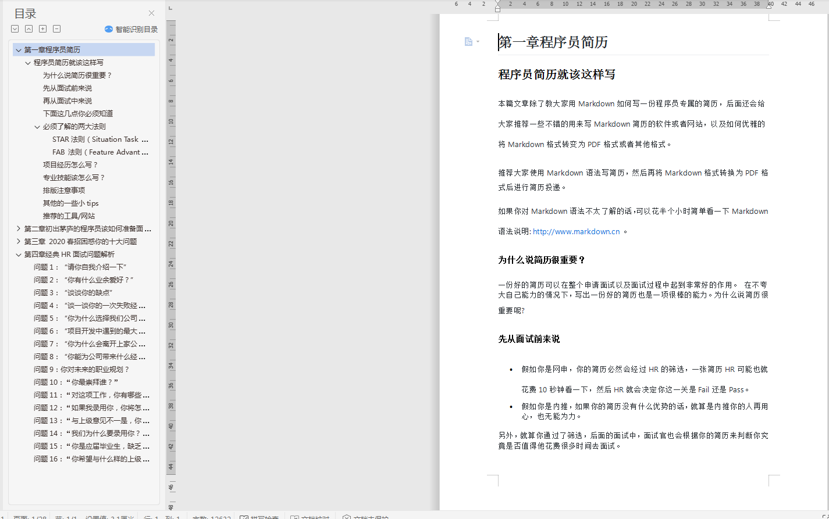Expand 第三章 2020 春招 chapter node
Viewport: 829px width, 519px height.
(19, 242)
